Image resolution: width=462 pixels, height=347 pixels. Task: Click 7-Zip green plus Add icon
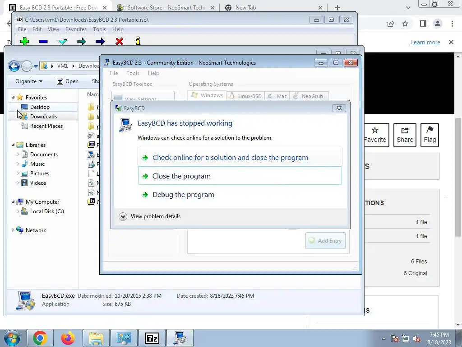[x=25, y=41]
